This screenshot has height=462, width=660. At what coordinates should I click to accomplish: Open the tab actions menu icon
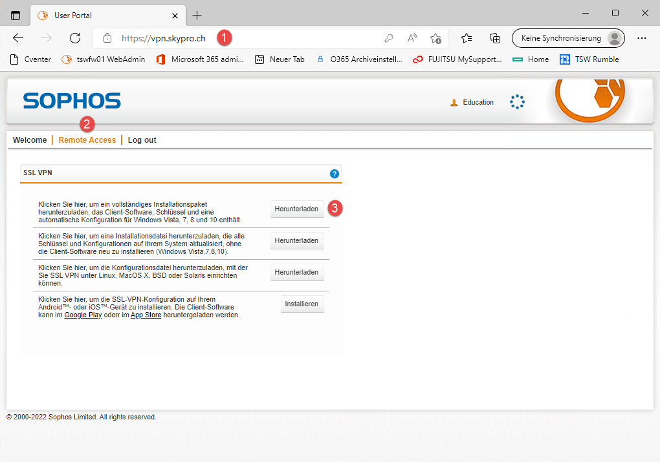(16, 16)
